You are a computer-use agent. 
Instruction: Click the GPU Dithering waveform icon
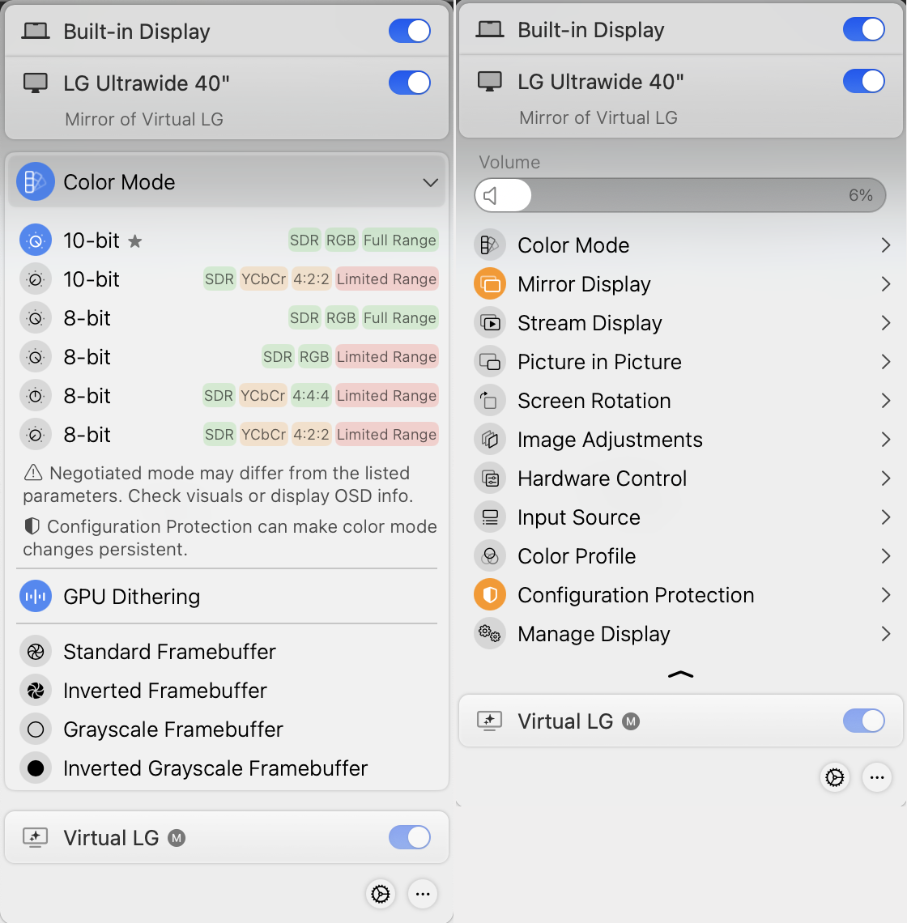click(36, 597)
